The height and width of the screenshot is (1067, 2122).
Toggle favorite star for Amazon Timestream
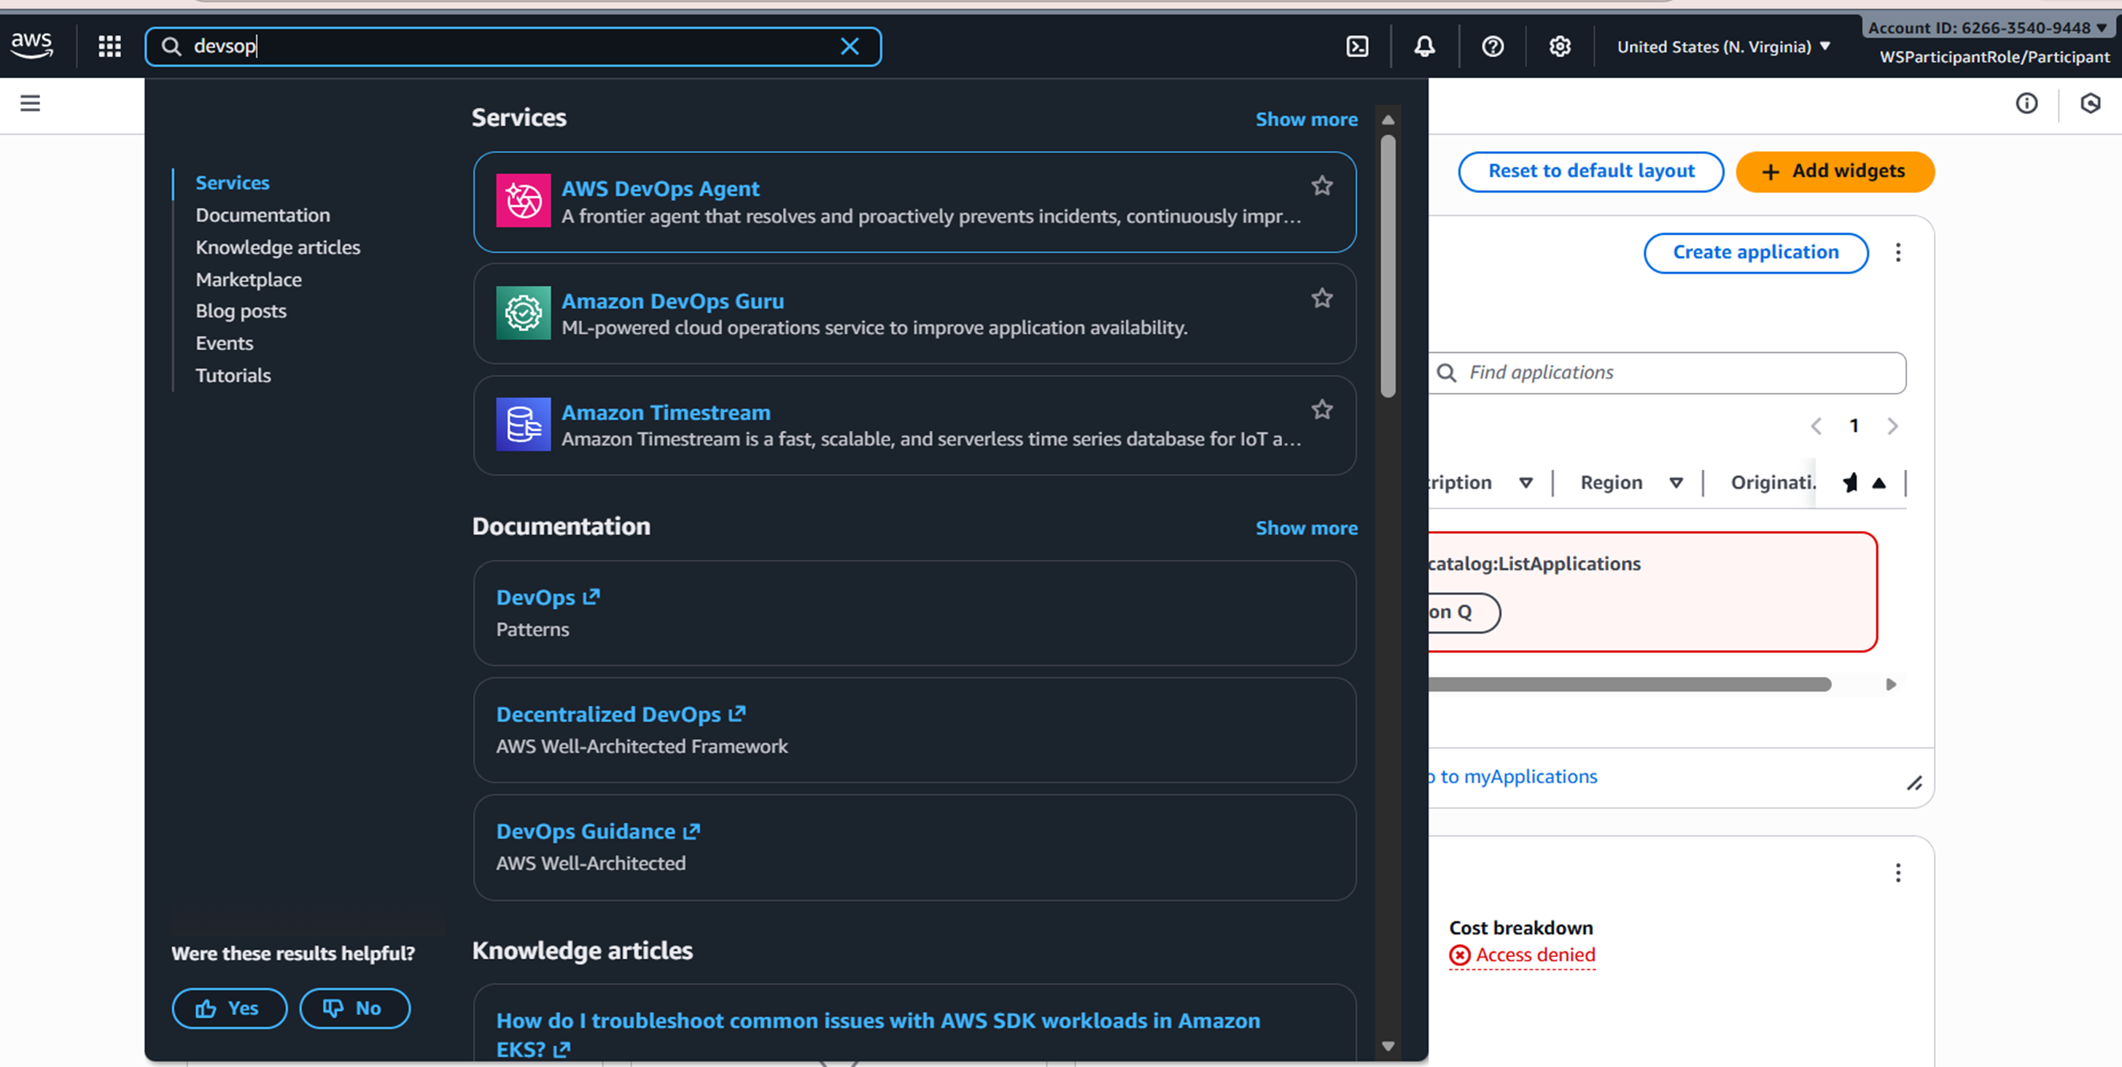(1321, 409)
